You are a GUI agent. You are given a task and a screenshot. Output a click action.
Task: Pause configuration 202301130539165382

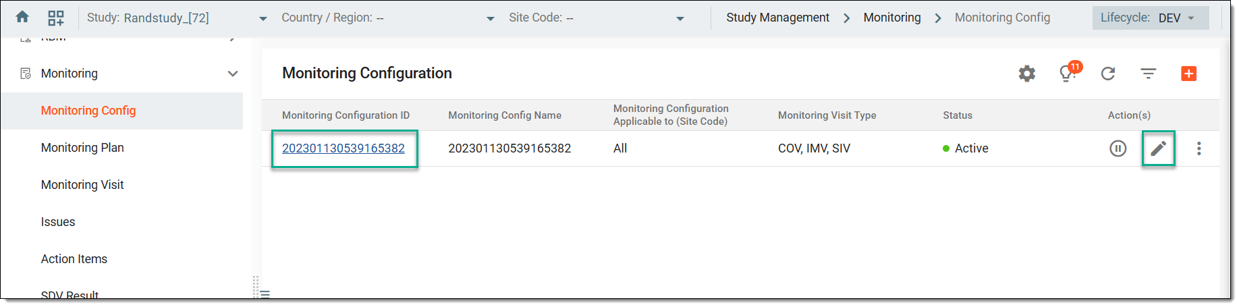1118,148
